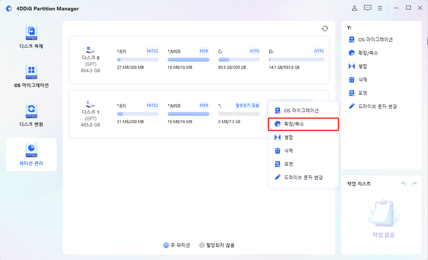428x260 pixels.
Task: Open OS 마이그레이션 in the left sidebar
Action: (32, 77)
